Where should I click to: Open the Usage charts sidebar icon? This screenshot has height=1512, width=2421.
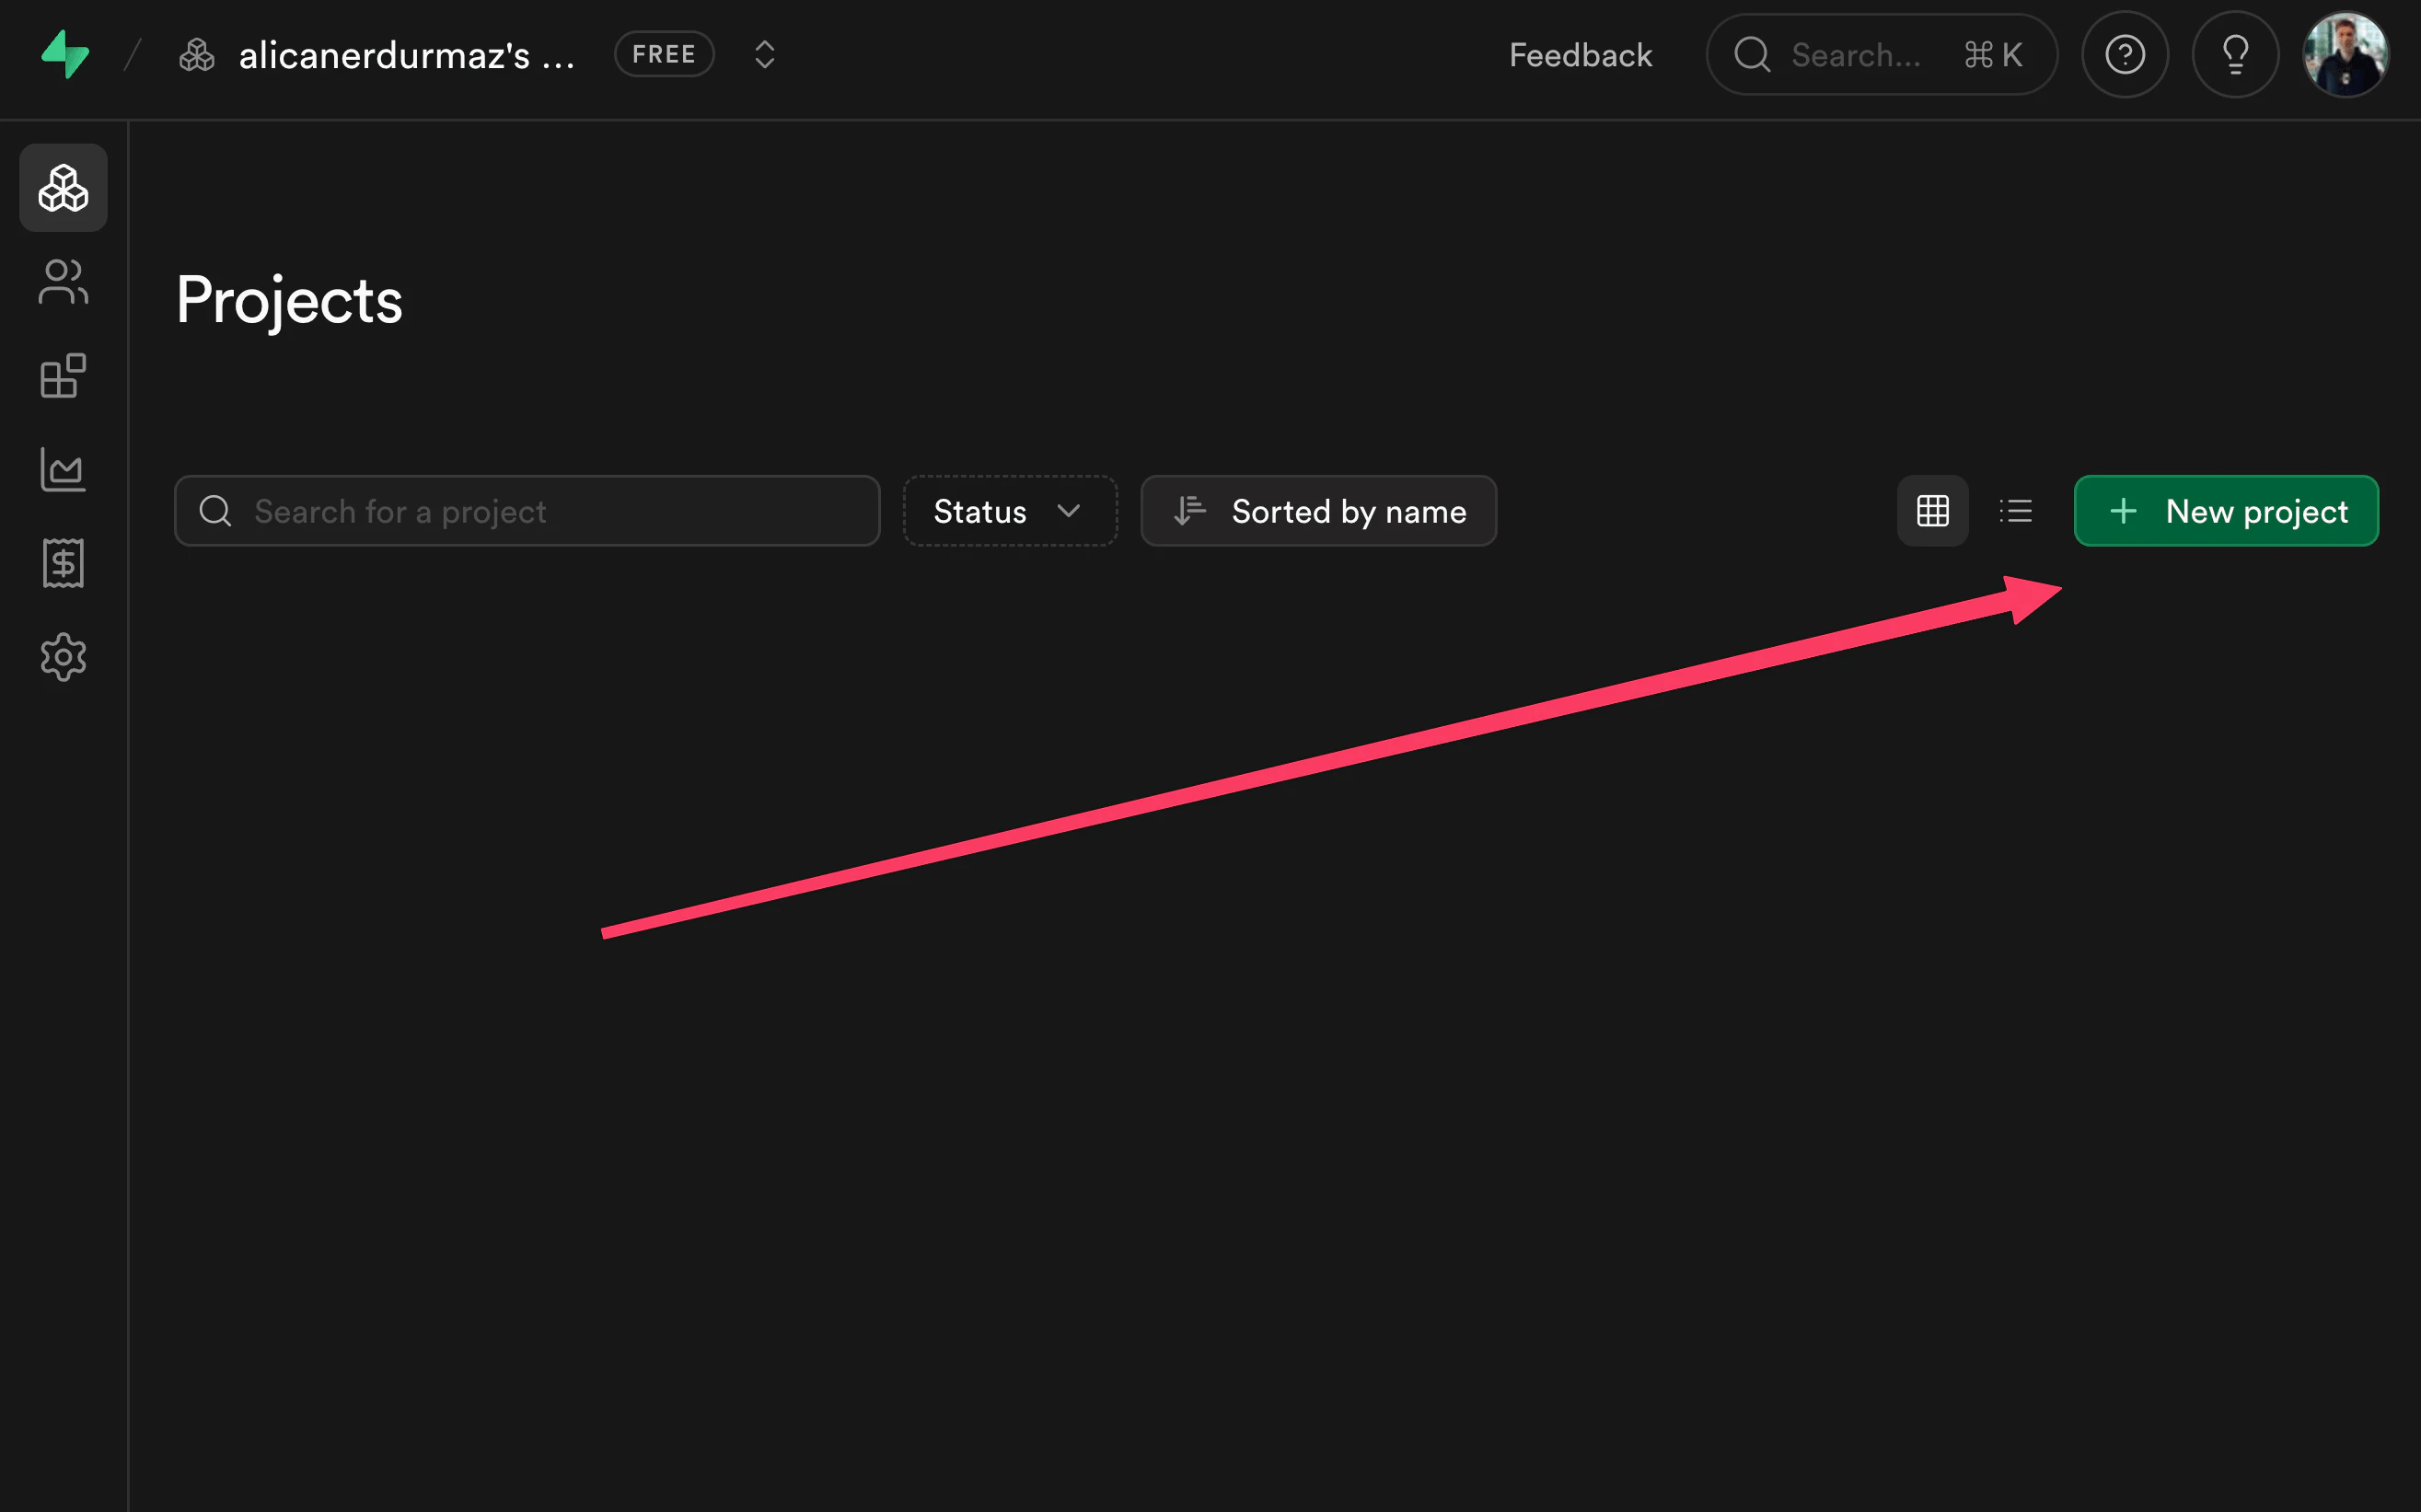(63, 470)
